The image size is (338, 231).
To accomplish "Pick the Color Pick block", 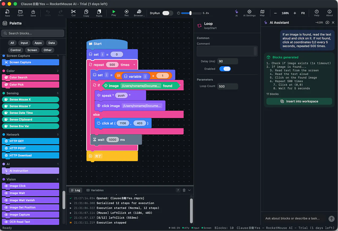I will tap(31, 85).
